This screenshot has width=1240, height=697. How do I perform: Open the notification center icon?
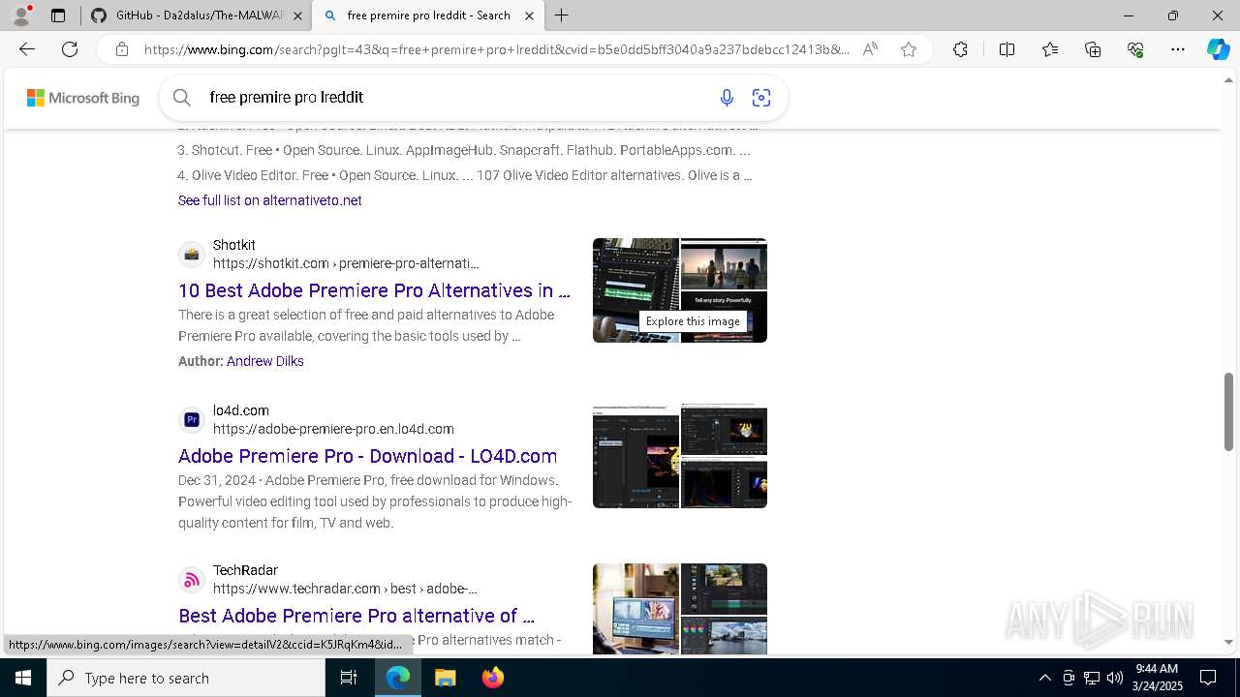pyautogui.click(x=1208, y=678)
